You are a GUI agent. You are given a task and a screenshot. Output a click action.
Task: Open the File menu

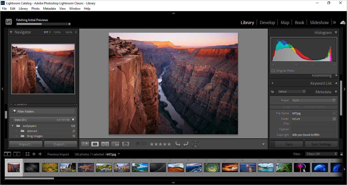[4, 8]
